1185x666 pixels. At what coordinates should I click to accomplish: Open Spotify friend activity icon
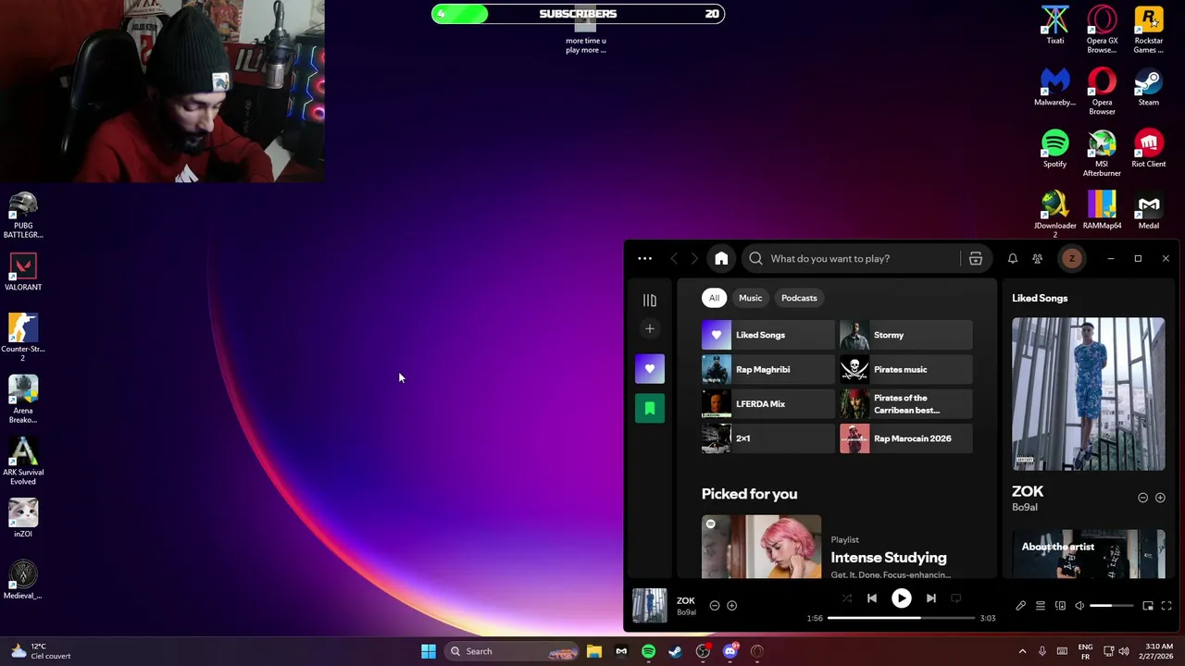(x=1037, y=259)
